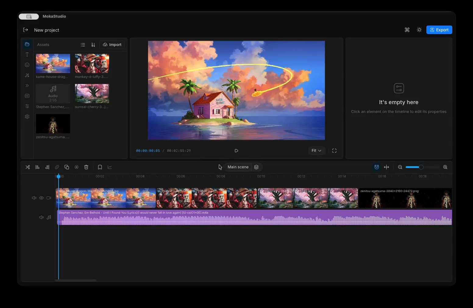Viewport: 473px width, 308px height.
Task: Open the Fit zoom dropdown
Action: point(317,151)
